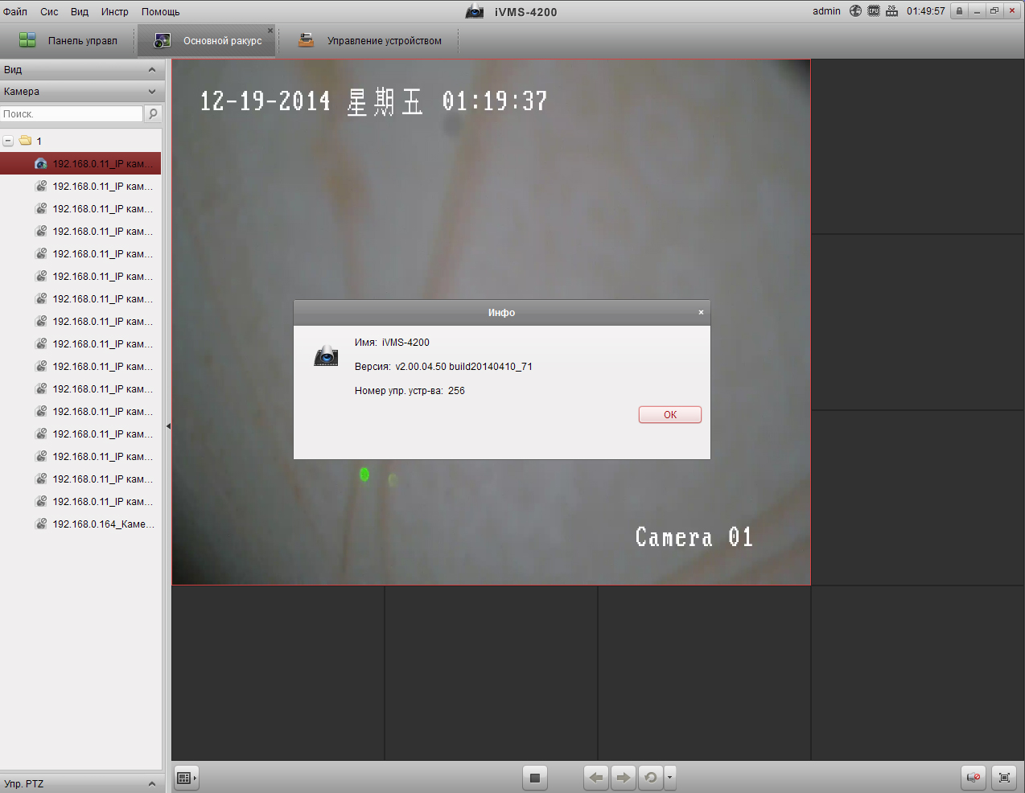The height and width of the screenshot is (793, 1025).
Task: Select the Camera 01 live view window
Action: click(x=491, y=323)
